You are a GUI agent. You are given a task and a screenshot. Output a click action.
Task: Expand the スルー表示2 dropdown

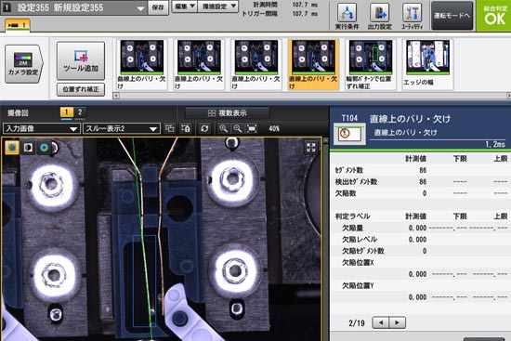tap(122, 129)
